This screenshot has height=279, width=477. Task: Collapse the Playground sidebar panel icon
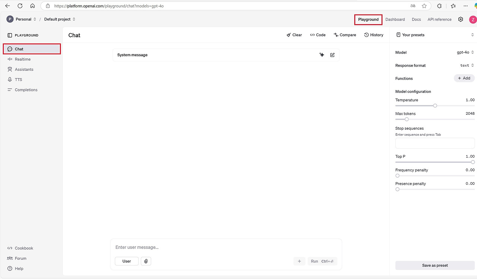click(x=10, y=35)
